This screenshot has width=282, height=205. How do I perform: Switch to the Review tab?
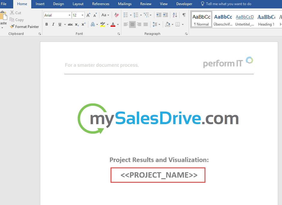point(146,4)
